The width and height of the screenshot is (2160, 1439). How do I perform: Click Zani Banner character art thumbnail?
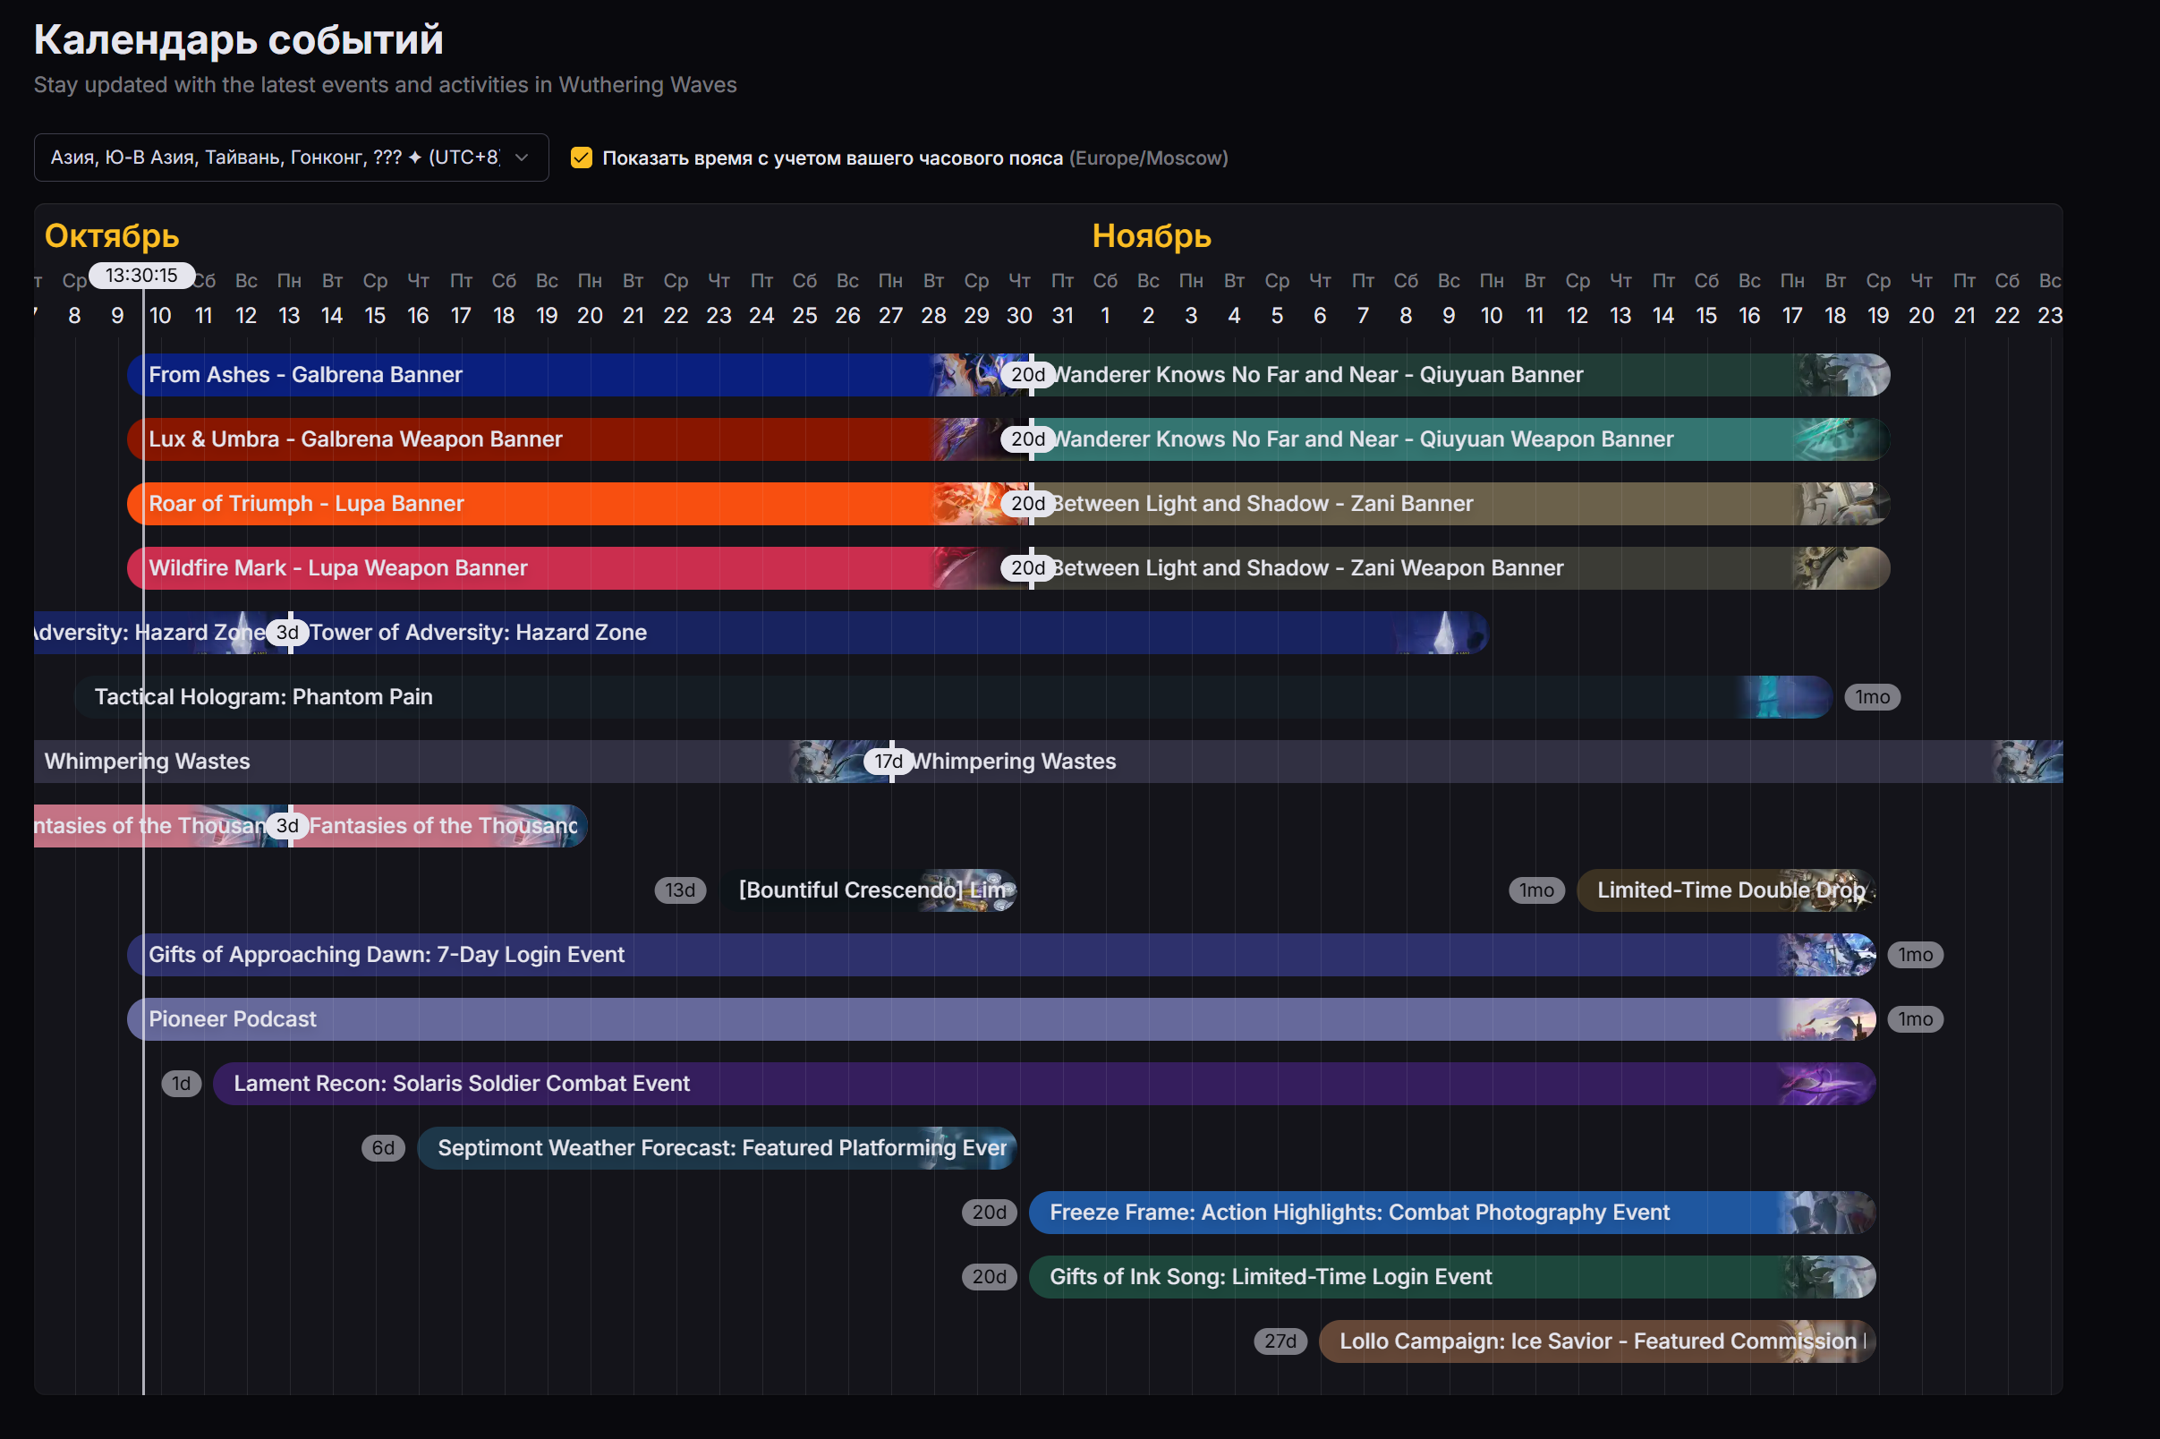(x=1842, y=504)
